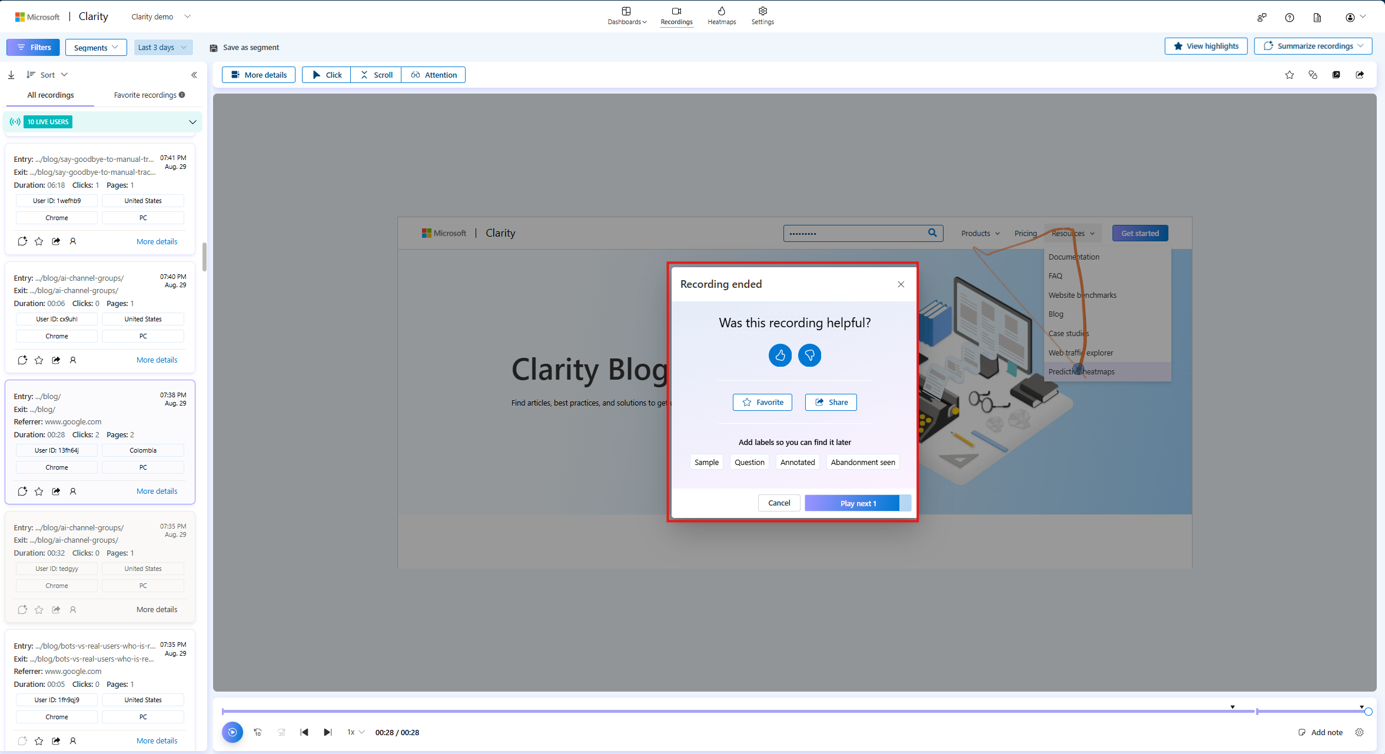Viewport: 1385px width, 754px height.
Task: Switch to the Favorite recordings tab
Action: pos(145,95)
